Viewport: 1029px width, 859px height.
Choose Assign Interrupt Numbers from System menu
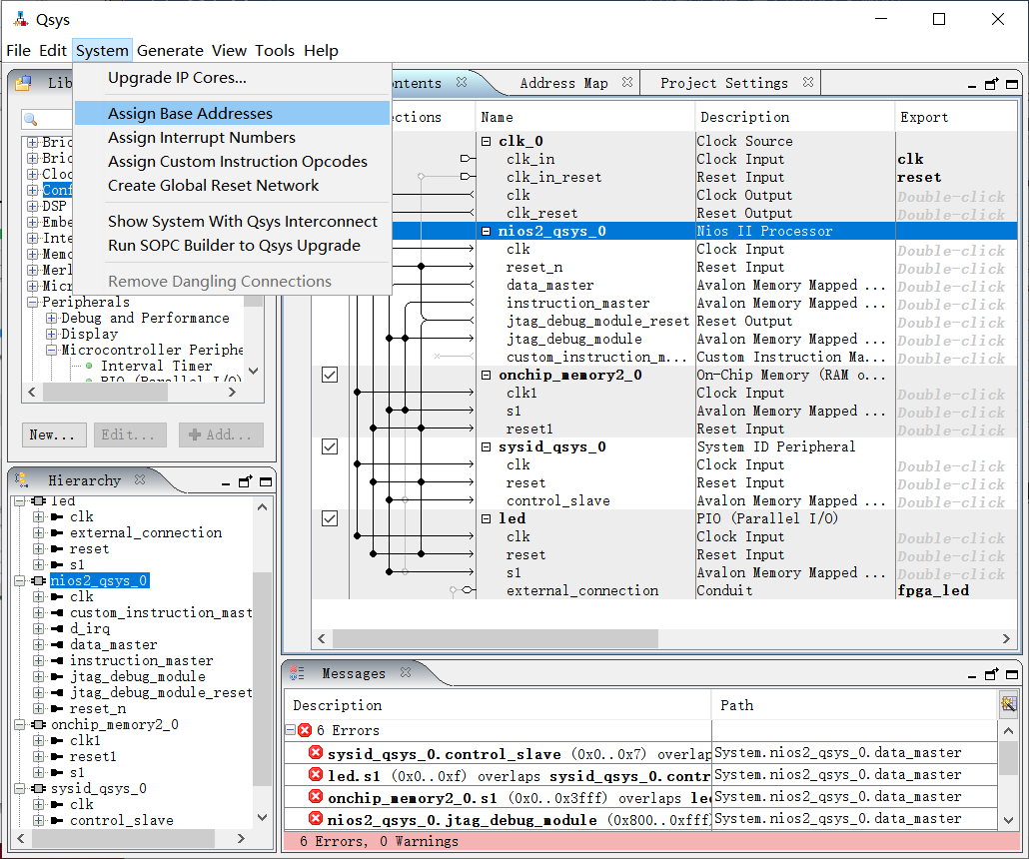click(x=201, y=138)
